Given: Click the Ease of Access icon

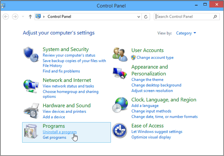Looking at the screenshot, I should coord(120,131).
